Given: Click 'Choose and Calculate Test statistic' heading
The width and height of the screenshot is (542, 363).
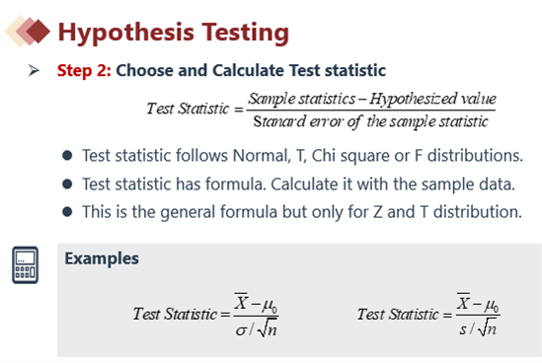Looking at the screenshot, I should (x=251, y=70).
